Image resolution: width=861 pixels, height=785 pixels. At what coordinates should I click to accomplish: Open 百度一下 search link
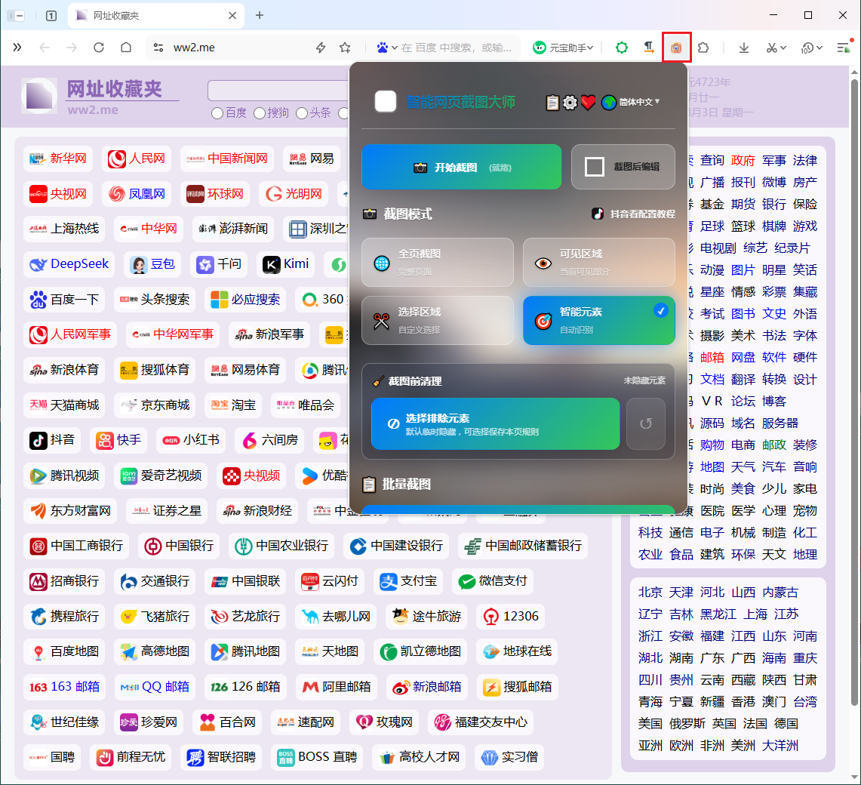click(64, 300)
